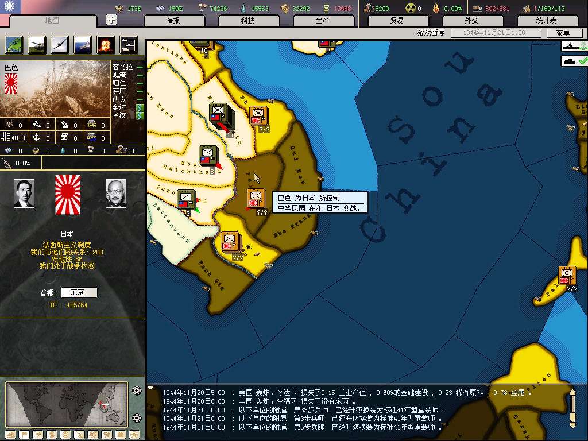The width and height of the screenshot is (588, 441).
Task: Open the nuclear explosion icon
Action: (106, 45)
